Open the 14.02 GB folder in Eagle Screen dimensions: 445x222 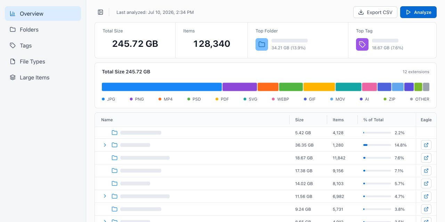click(426, 183)
